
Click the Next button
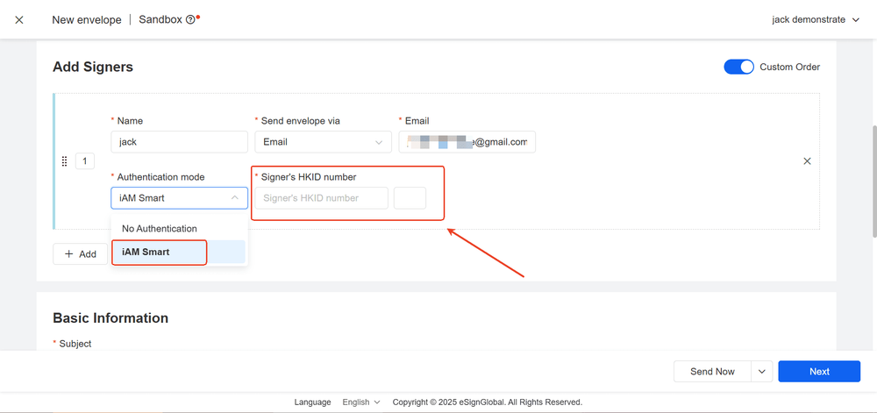818,371
